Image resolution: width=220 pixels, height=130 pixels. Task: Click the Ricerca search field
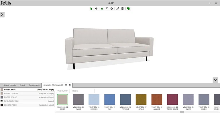[x=82, y=91]
